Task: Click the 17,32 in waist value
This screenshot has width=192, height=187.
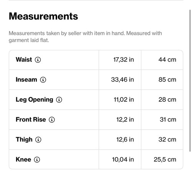Action: [124, 60]
